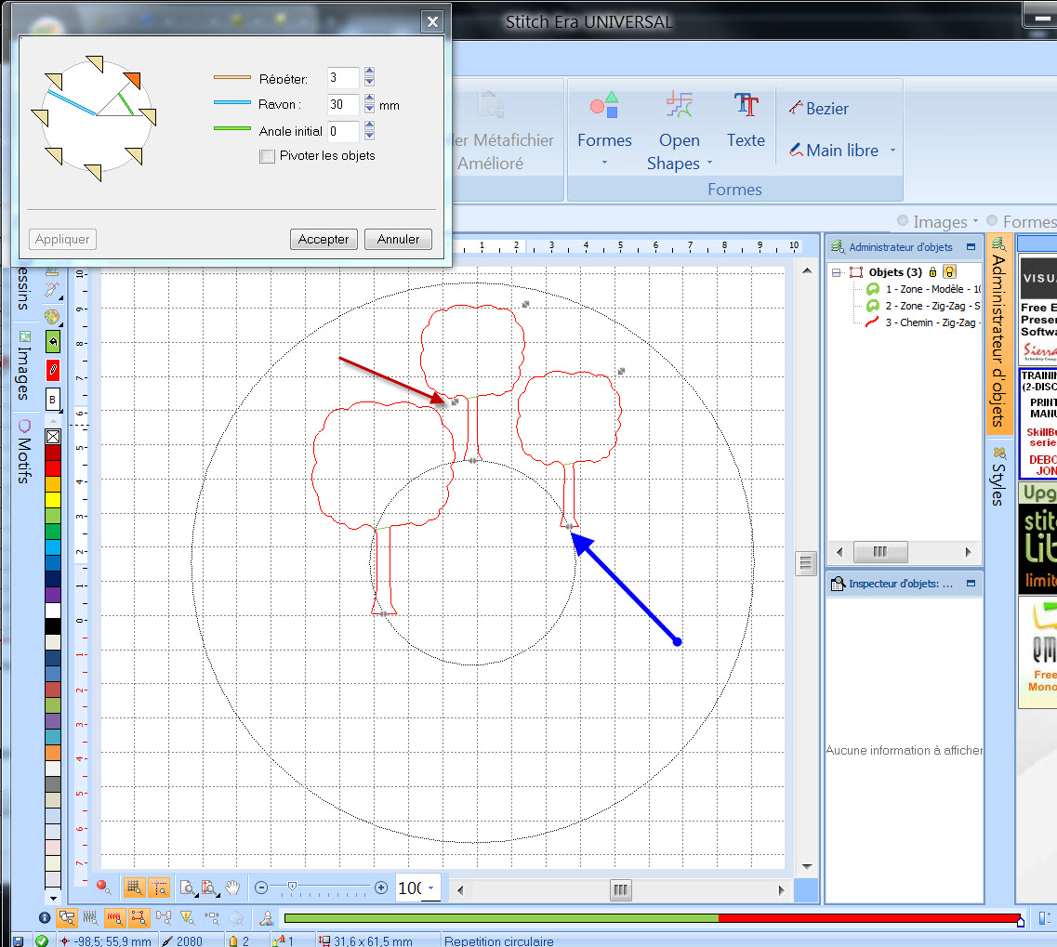Activate the Main libre freehand tool
Screen dimensions: 1057x947
pyautogui.click(x=834, y=151)
